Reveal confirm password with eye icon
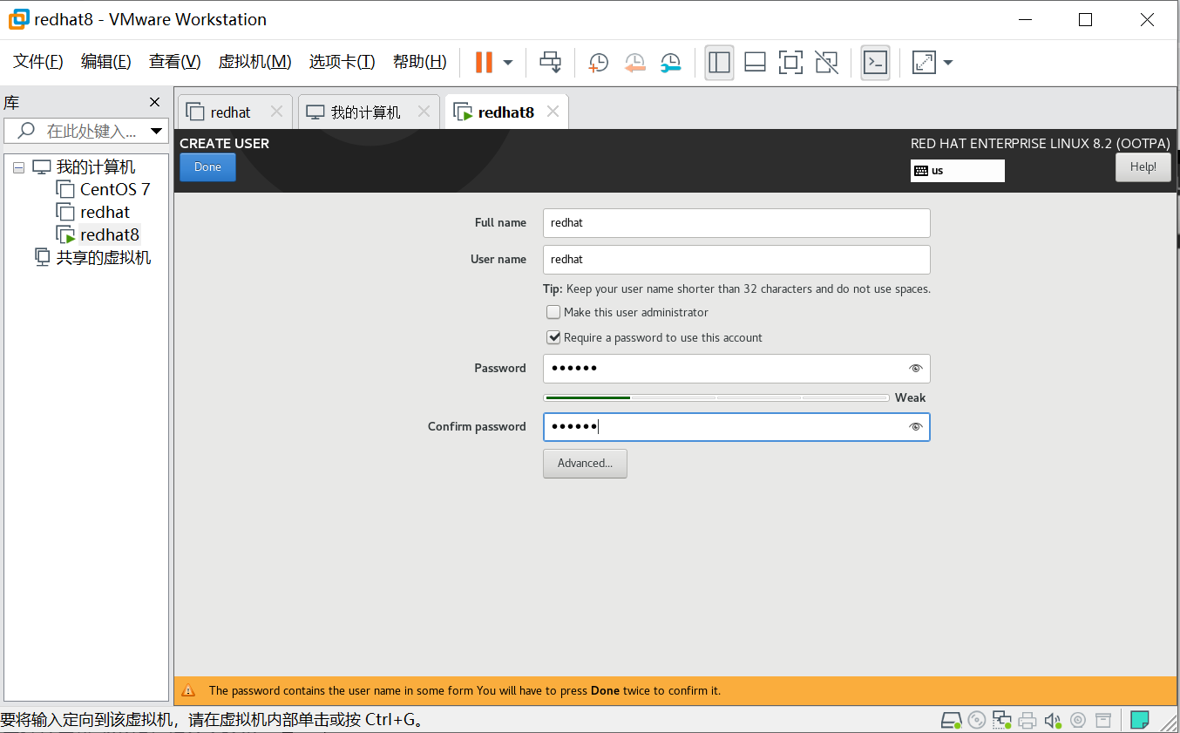The height and width of the screenshot is (733, 1180). [915, 427]
